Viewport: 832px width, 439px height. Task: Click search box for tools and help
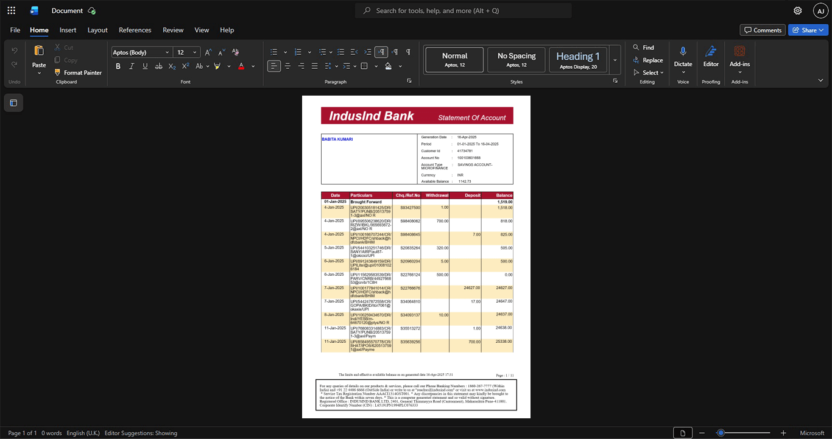pos(464,10)
